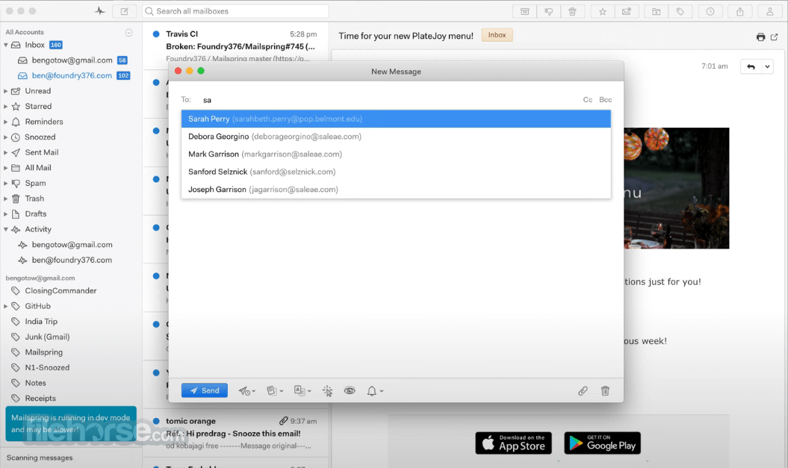Click the reply arrow button on message
The image size is (788, 468).
click(751, 66)
